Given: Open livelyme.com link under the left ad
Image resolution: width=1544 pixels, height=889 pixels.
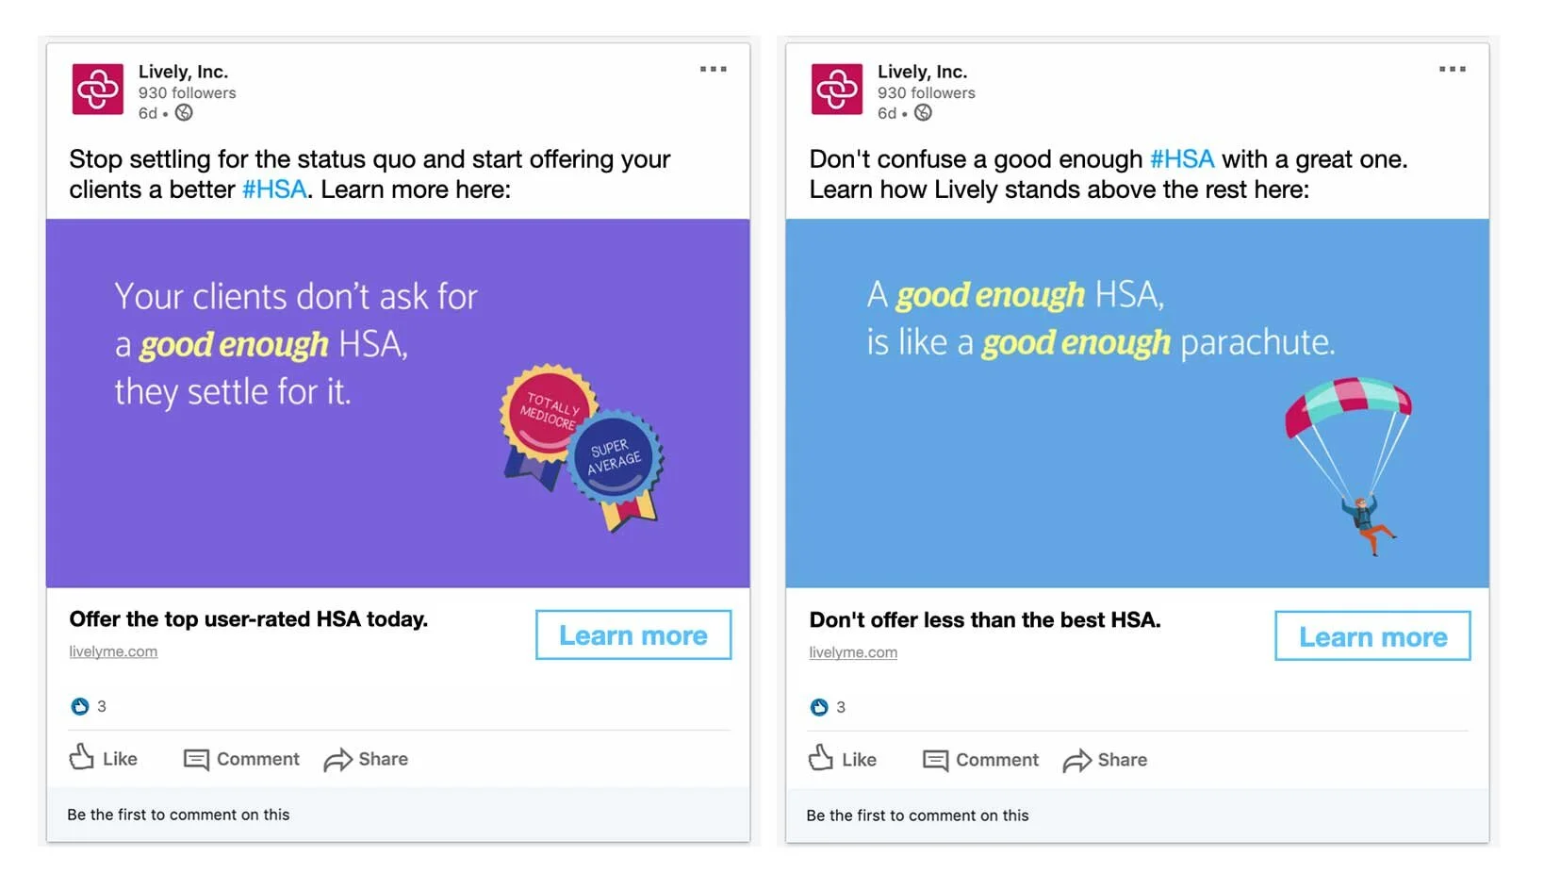Looking at the screenshot, I should (x=113, y=651).
